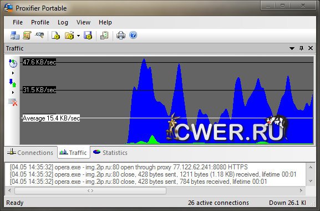
Task: Expand the open profile folder dropdown arrow
Action: click(78, 36)
